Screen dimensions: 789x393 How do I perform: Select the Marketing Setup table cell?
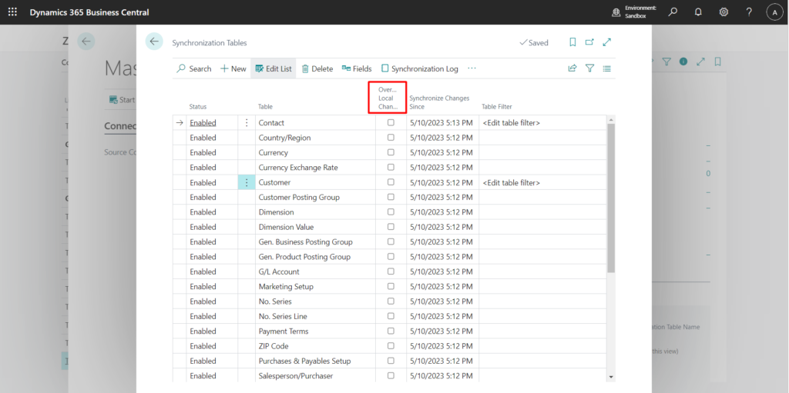click(315, 286)
